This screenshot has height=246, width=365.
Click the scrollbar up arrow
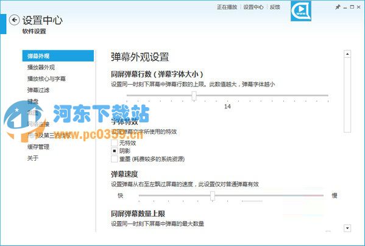pyautogui.click(x=347, y=54)
